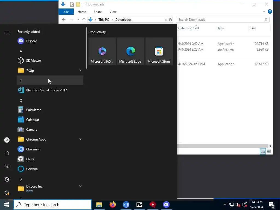Launch 3D Viewer app
Image resolution: width=280 pixels, height=210 pixels.
click(50, 60)
